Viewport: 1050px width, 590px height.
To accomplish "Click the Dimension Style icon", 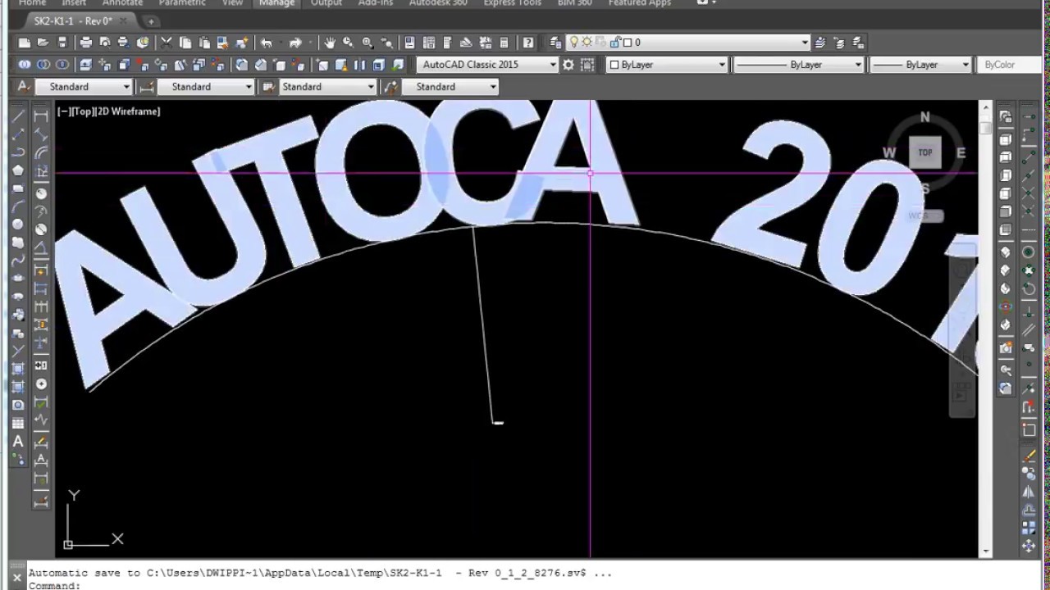I will click(147, 87).
